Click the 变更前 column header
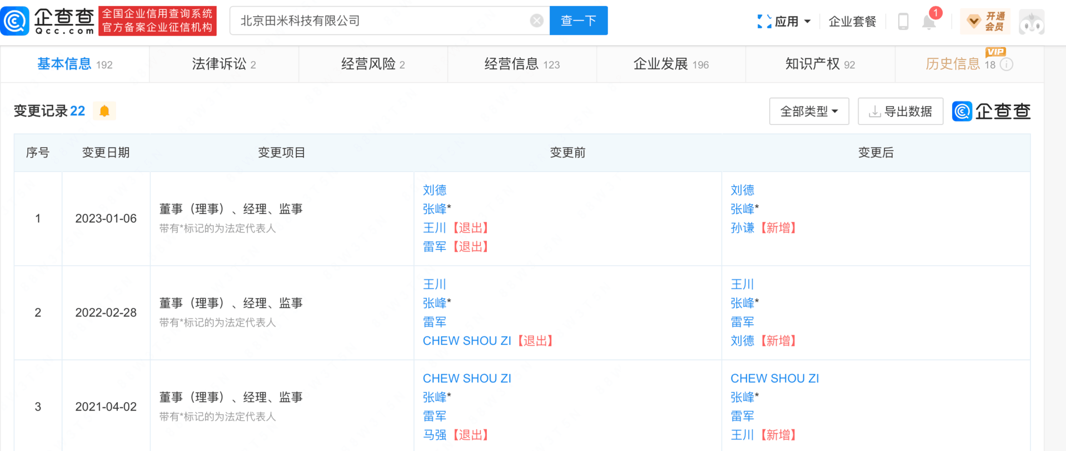The height and width of the screenshot is (451, 1066). tap(567, 152)
